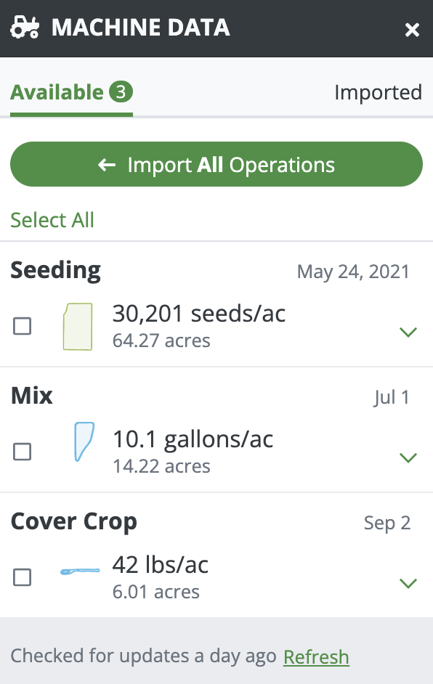Viewport: 433px width, 684px height.
Task: Click the left arrow inside Import All button
Action: [108, 164]
